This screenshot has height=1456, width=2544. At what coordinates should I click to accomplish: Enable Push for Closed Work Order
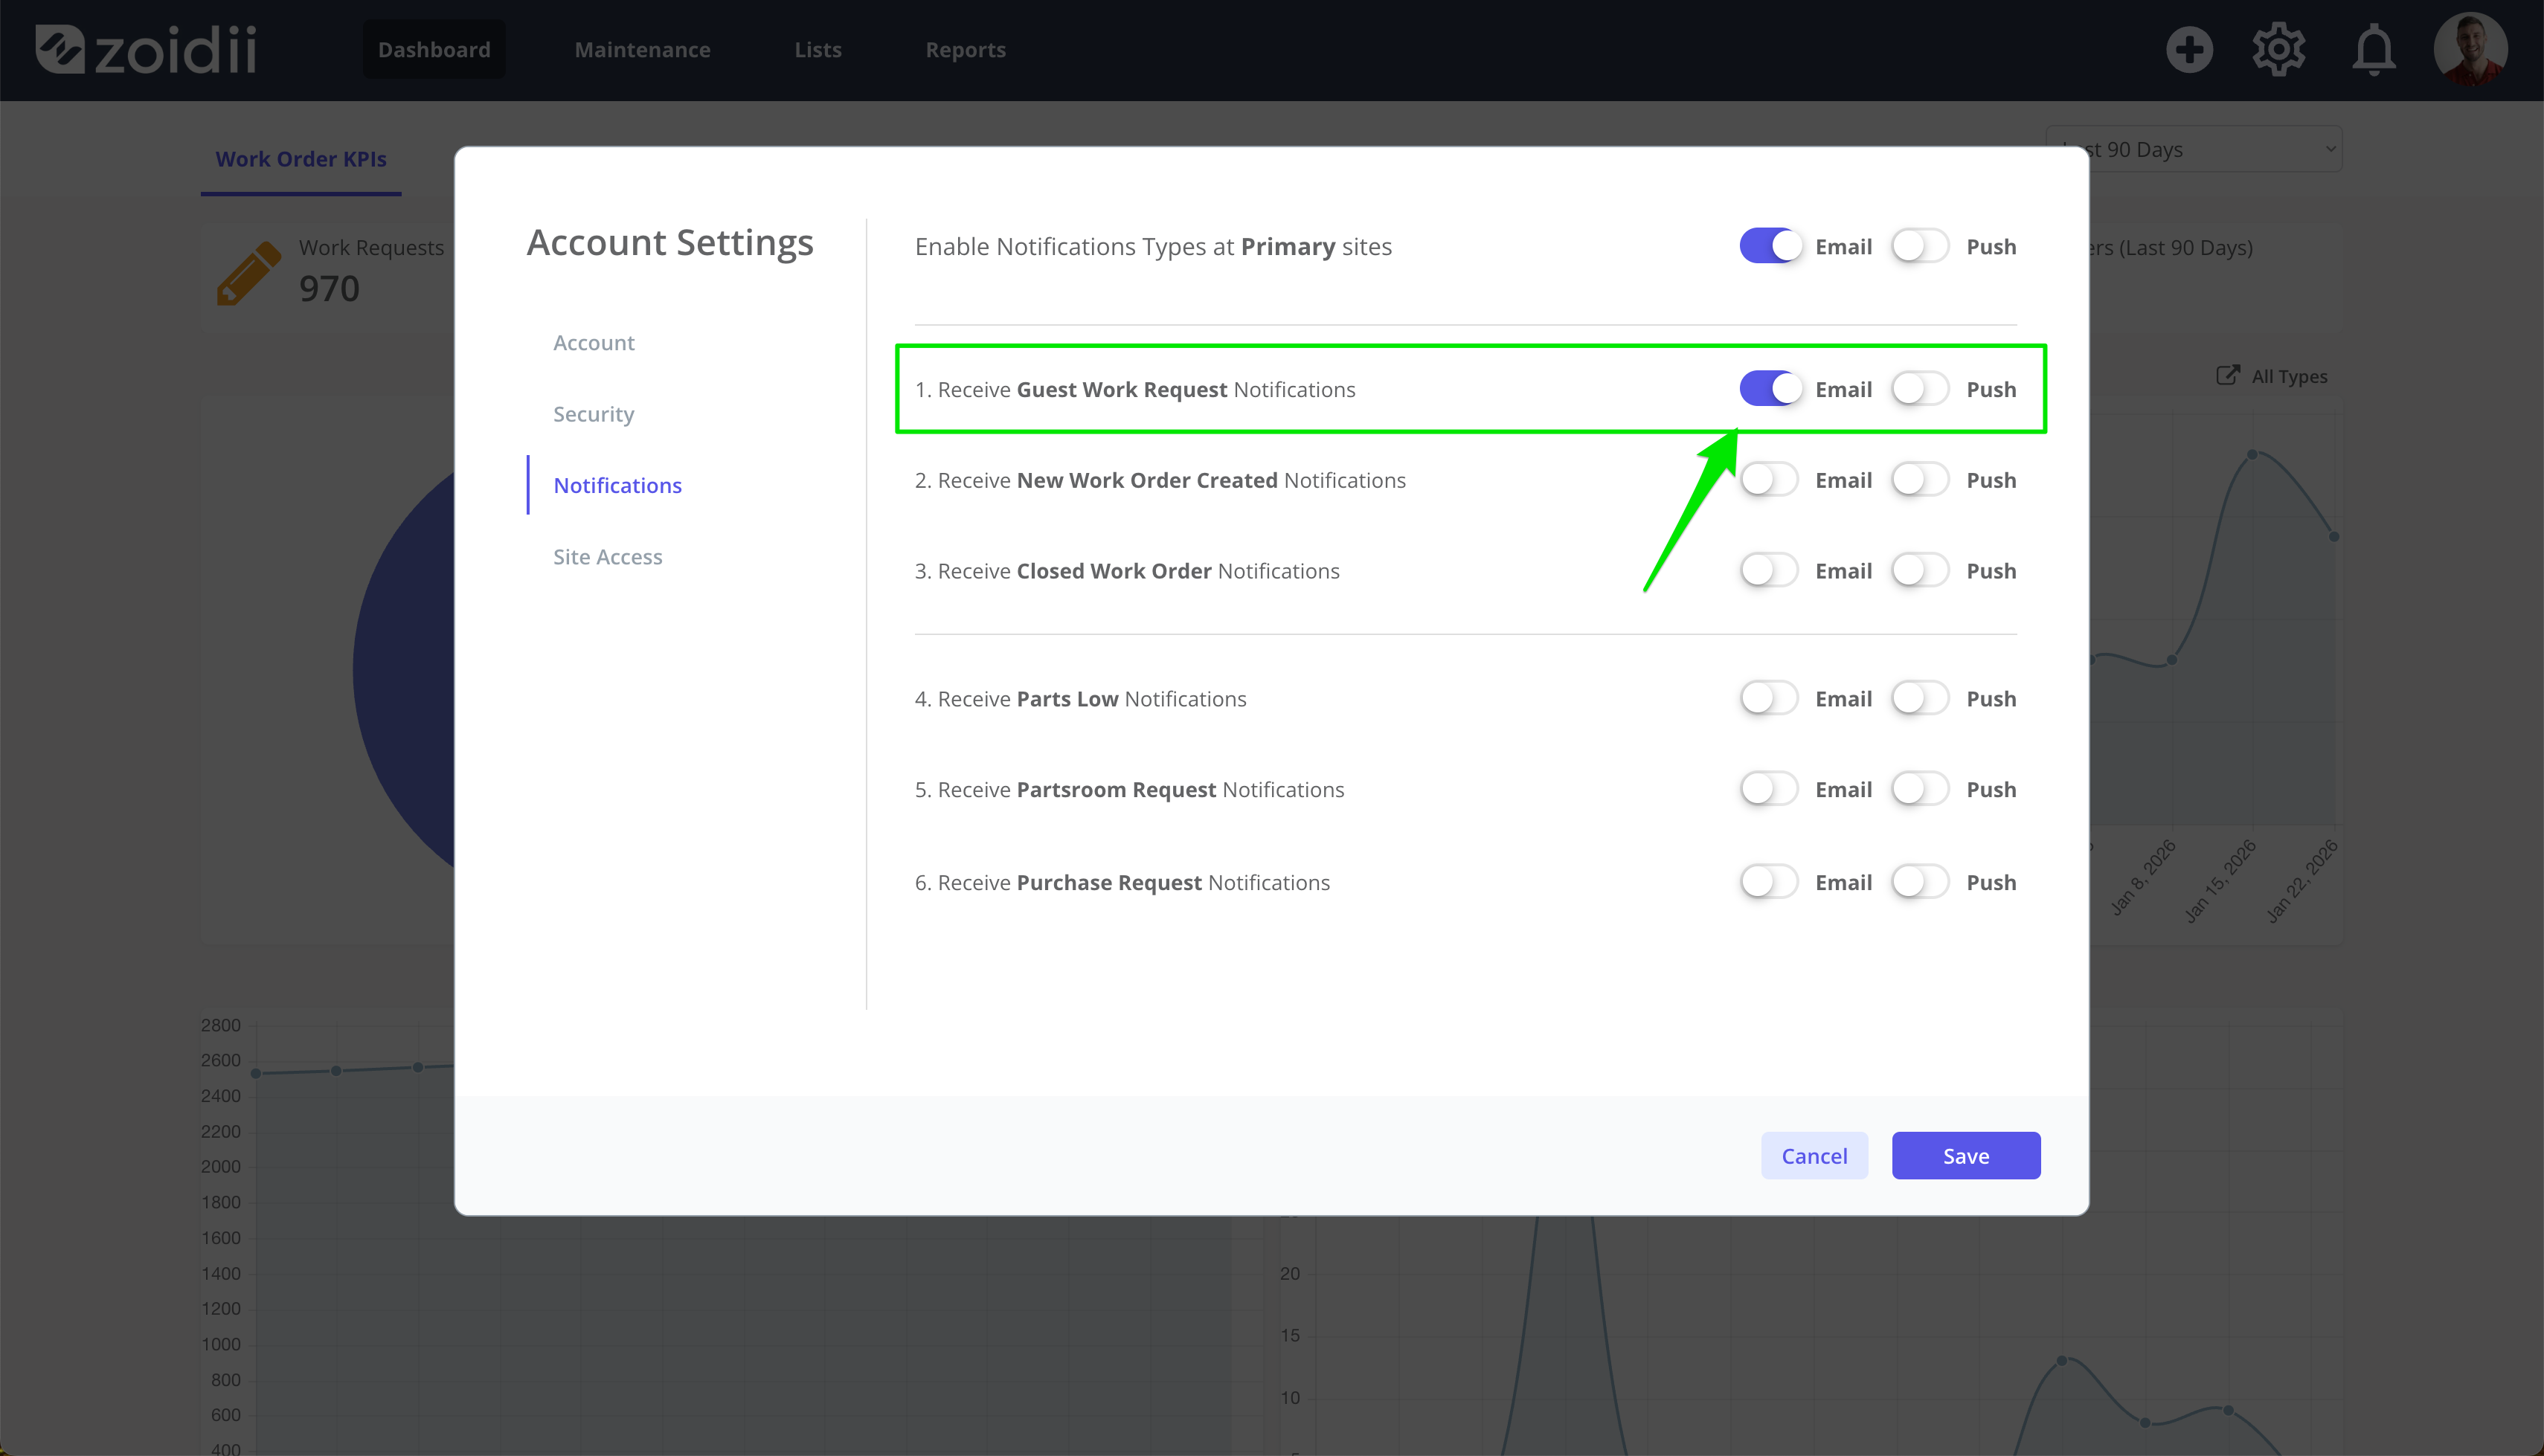(x=1921, y=571)
